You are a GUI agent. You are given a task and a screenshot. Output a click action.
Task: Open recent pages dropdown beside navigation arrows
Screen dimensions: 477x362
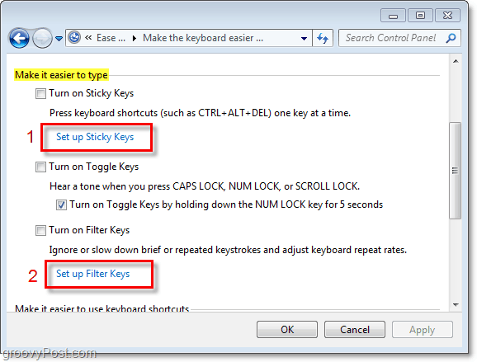(59, 39)
